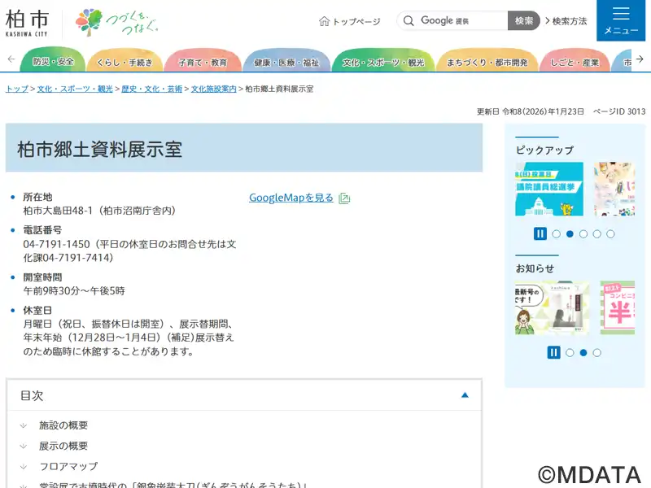Click 歴史・文化・芸術 breadcrumb link
The width and height of the screenshot is (651, 488).
[x=152, y=89]
